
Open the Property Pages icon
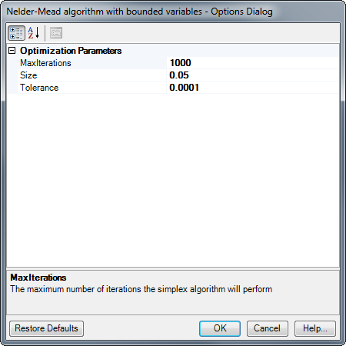56,33
